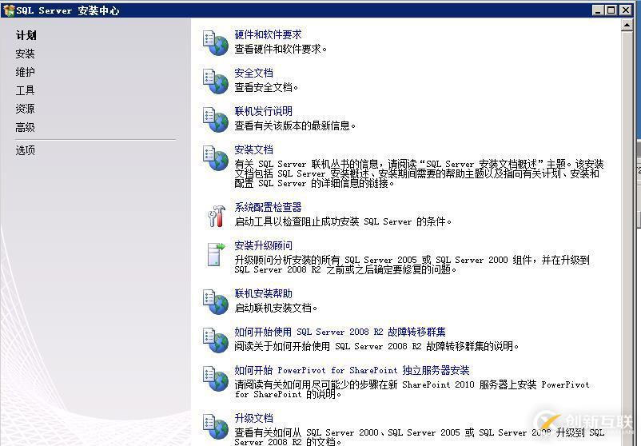The width and height of the screenshot is (641, 446).
Task: Switch to the 维护 page
Action: point(26,73)
